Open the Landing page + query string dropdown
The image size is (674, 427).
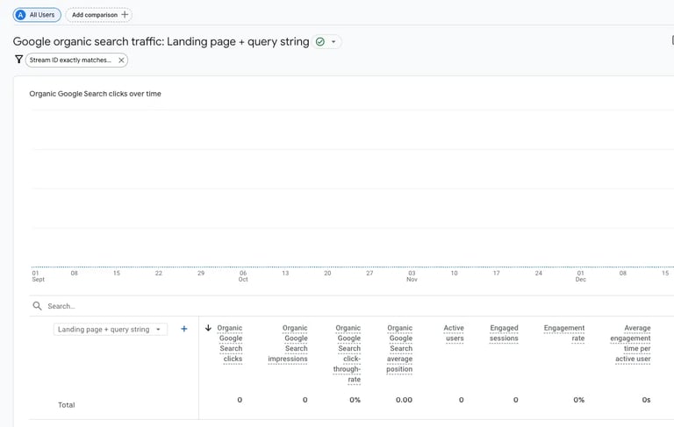111,330
